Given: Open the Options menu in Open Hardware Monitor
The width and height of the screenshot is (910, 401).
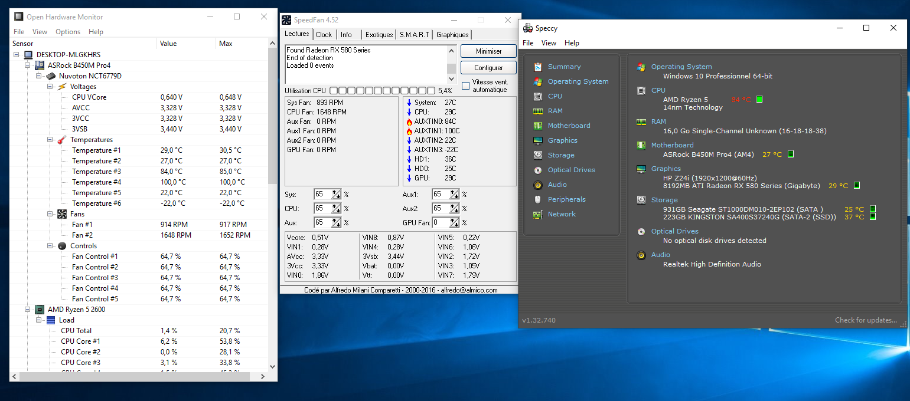Looking at the screenshot, I should coord(68,32).
